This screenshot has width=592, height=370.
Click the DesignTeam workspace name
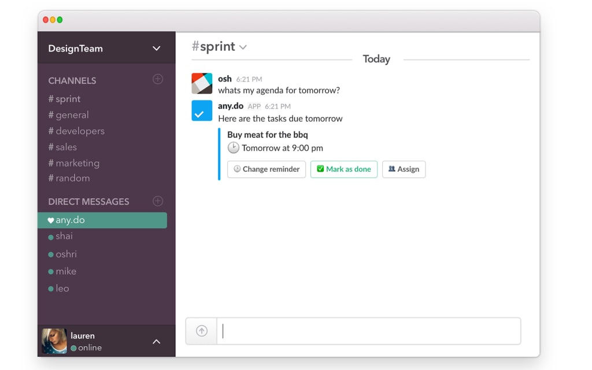point(76,49)
